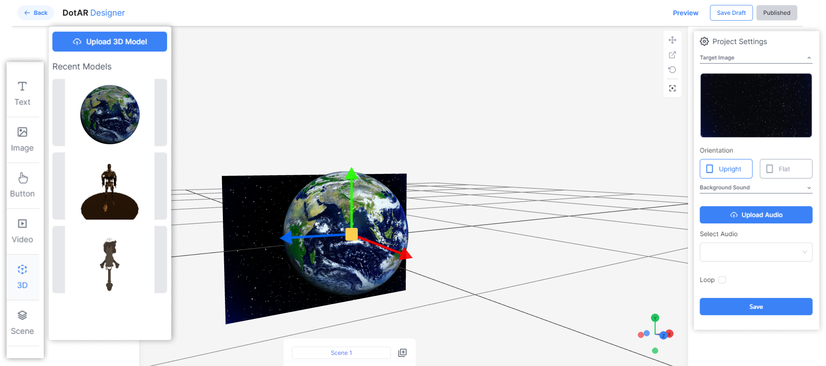Image resolution: width=826 pixels, height=366 pixels.
Task: Set orientation to Upright
Action: point(726,169)
